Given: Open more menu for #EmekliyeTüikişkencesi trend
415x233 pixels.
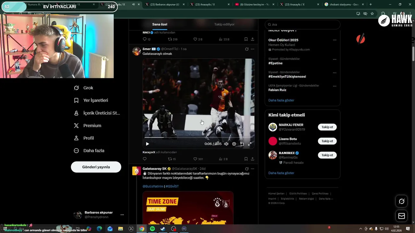Looking at the screenshot, I should click(335, 73).
